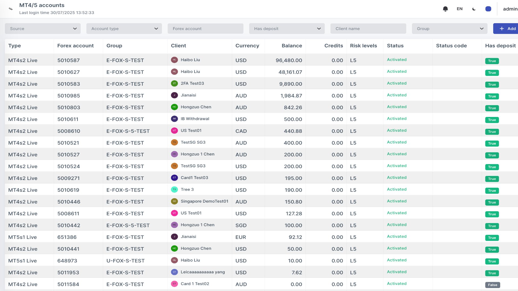Click Jianaisi avatar in account 5010985 row
Screen dimensions: 518x291
tap(174, 95)
